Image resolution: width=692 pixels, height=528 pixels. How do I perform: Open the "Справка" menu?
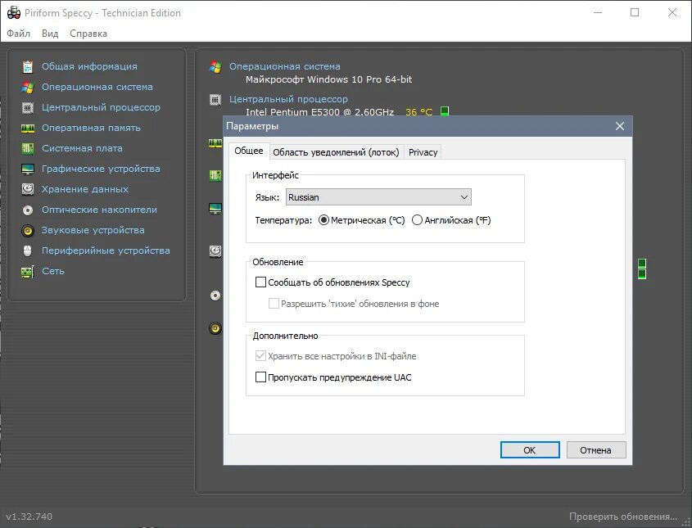pyautogui.click(x=88, y=34)
